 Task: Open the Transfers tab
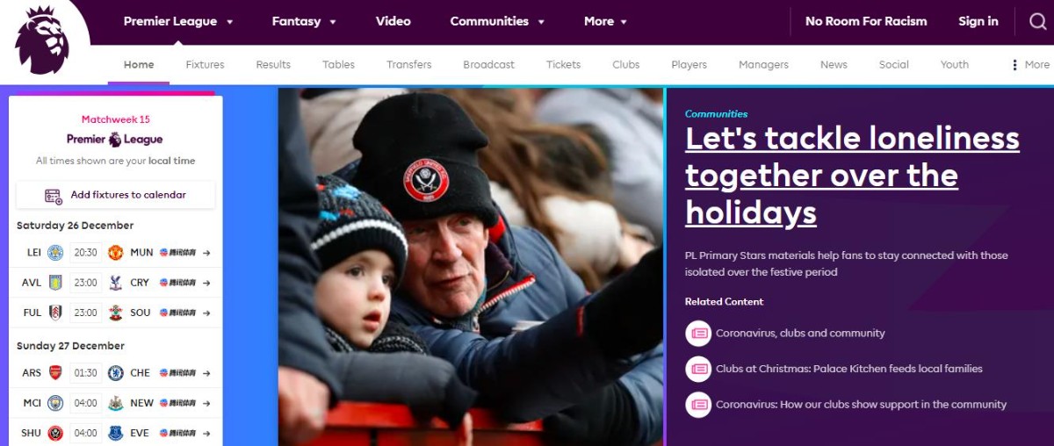point(408,65)
